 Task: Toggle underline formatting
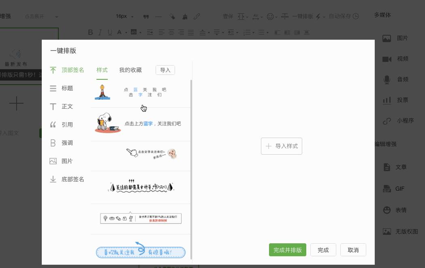(x=109, y=32)
